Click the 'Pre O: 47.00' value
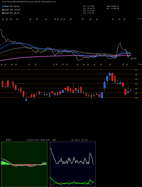142x187 pixels. 89,6
